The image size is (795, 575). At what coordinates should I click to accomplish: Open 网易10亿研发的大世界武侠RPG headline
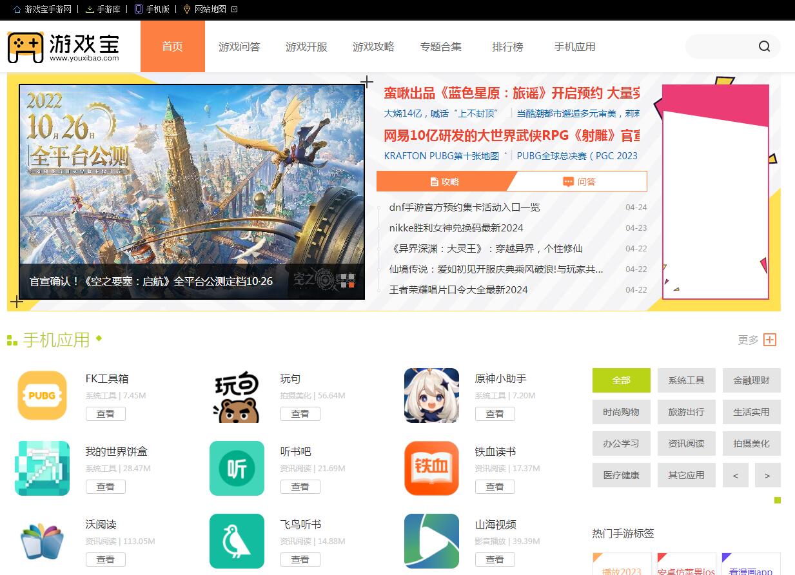(511, 135)
